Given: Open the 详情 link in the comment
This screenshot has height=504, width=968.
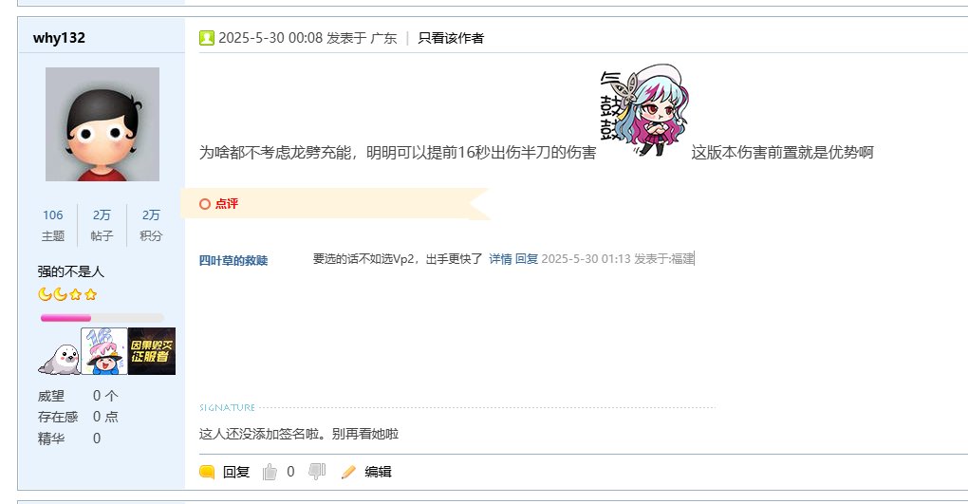Looking at the screenshot, I should tap(500, 259).
